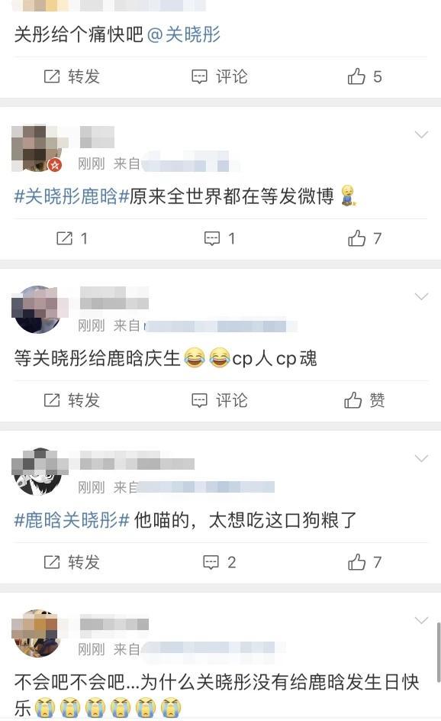This screenshot has height=721, width=441.
Task: Like the 狗粮 post with 7 likes
Action: pos(364,562)
